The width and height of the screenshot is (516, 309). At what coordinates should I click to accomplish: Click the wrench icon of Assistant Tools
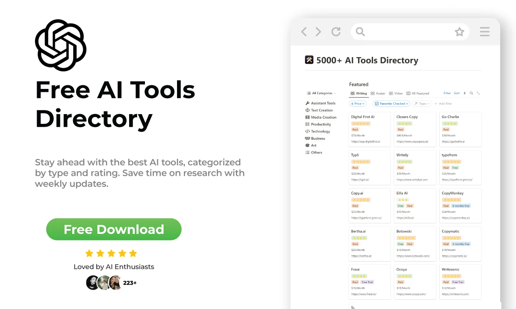(x=307, y=103)
